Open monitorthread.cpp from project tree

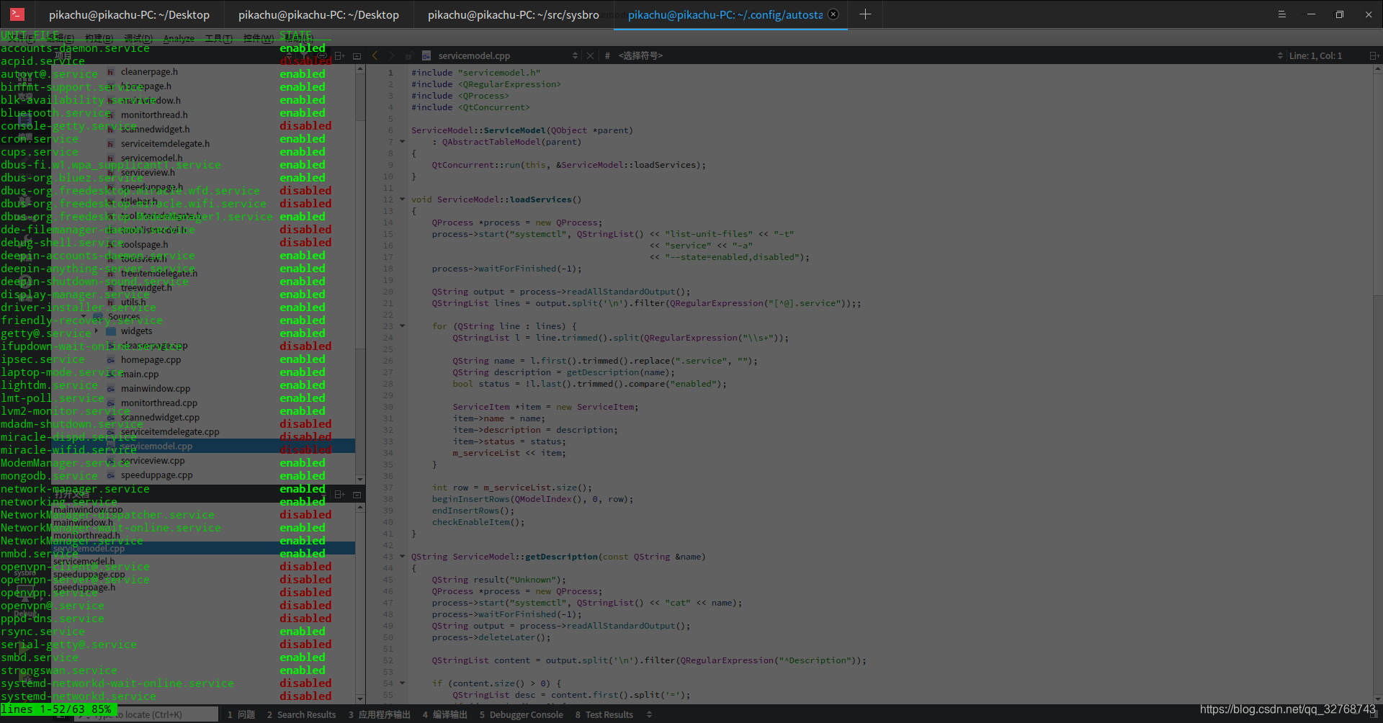click(x=158, y=403)
